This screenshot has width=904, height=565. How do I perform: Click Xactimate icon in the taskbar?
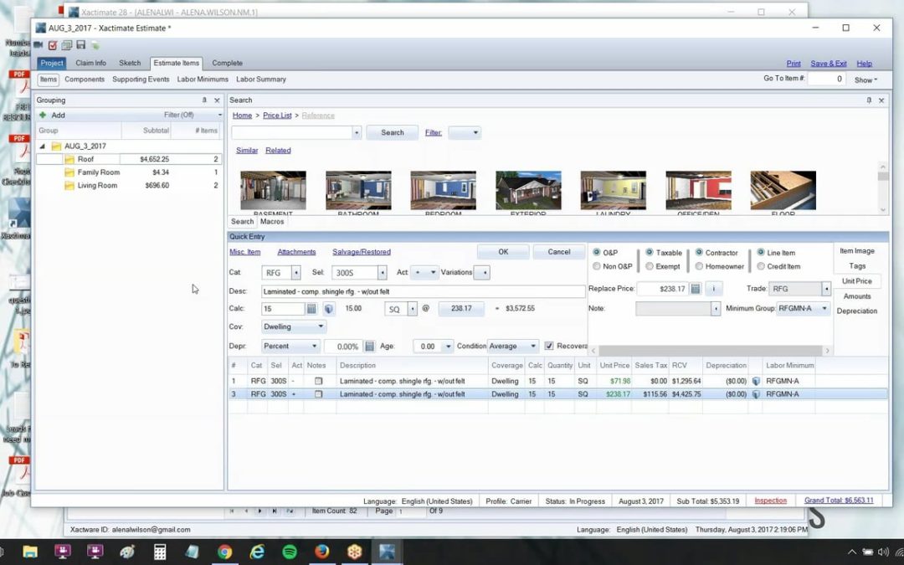(x=387, y=552)
